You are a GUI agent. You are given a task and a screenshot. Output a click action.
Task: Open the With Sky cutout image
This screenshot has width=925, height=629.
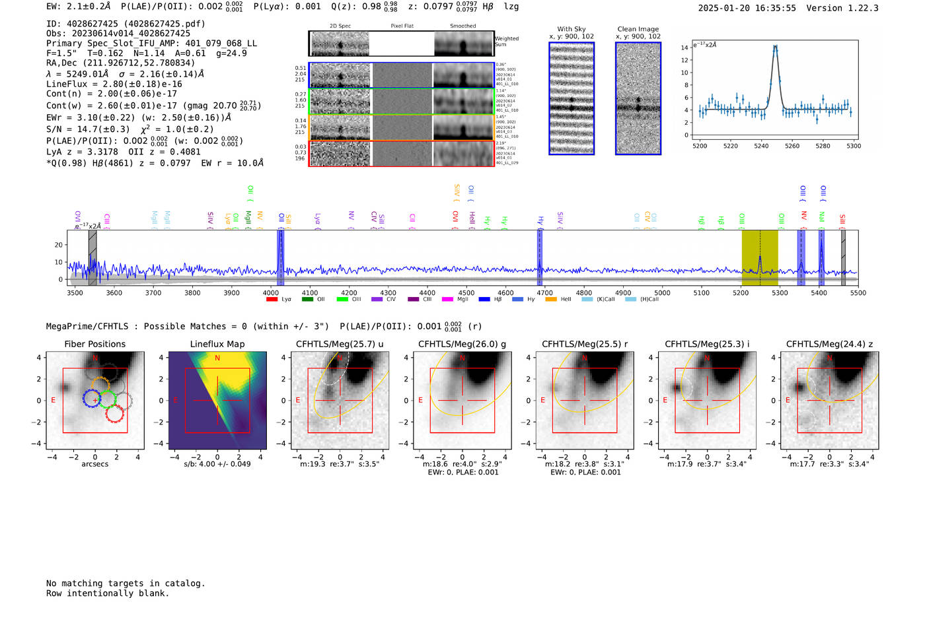572,98
